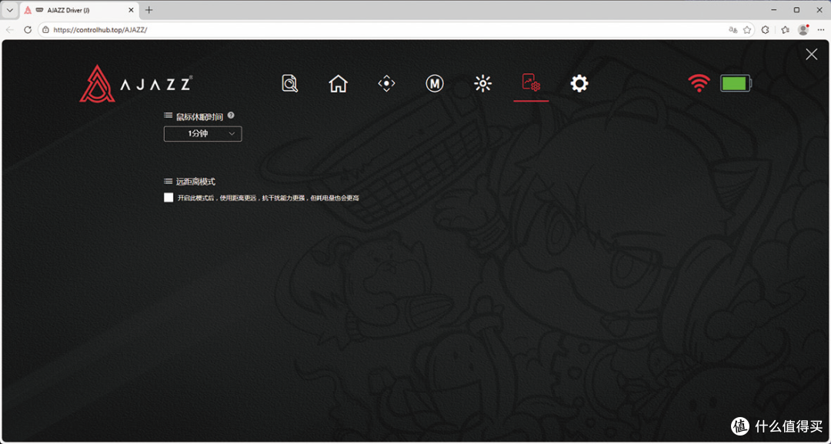Select the performance settings chart-gear icon
Image resolution: width=831 pixels, height=444 pixels.
(x=531, y=82)
